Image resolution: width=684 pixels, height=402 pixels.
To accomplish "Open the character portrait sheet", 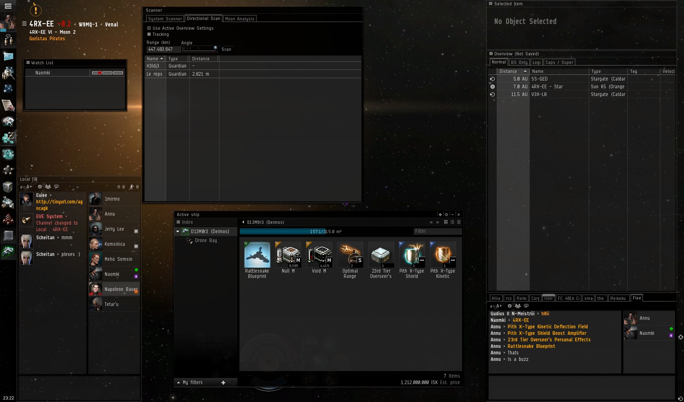I will [x=8, y=22].
